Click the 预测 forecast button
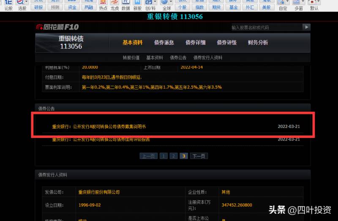 (55, 7)
